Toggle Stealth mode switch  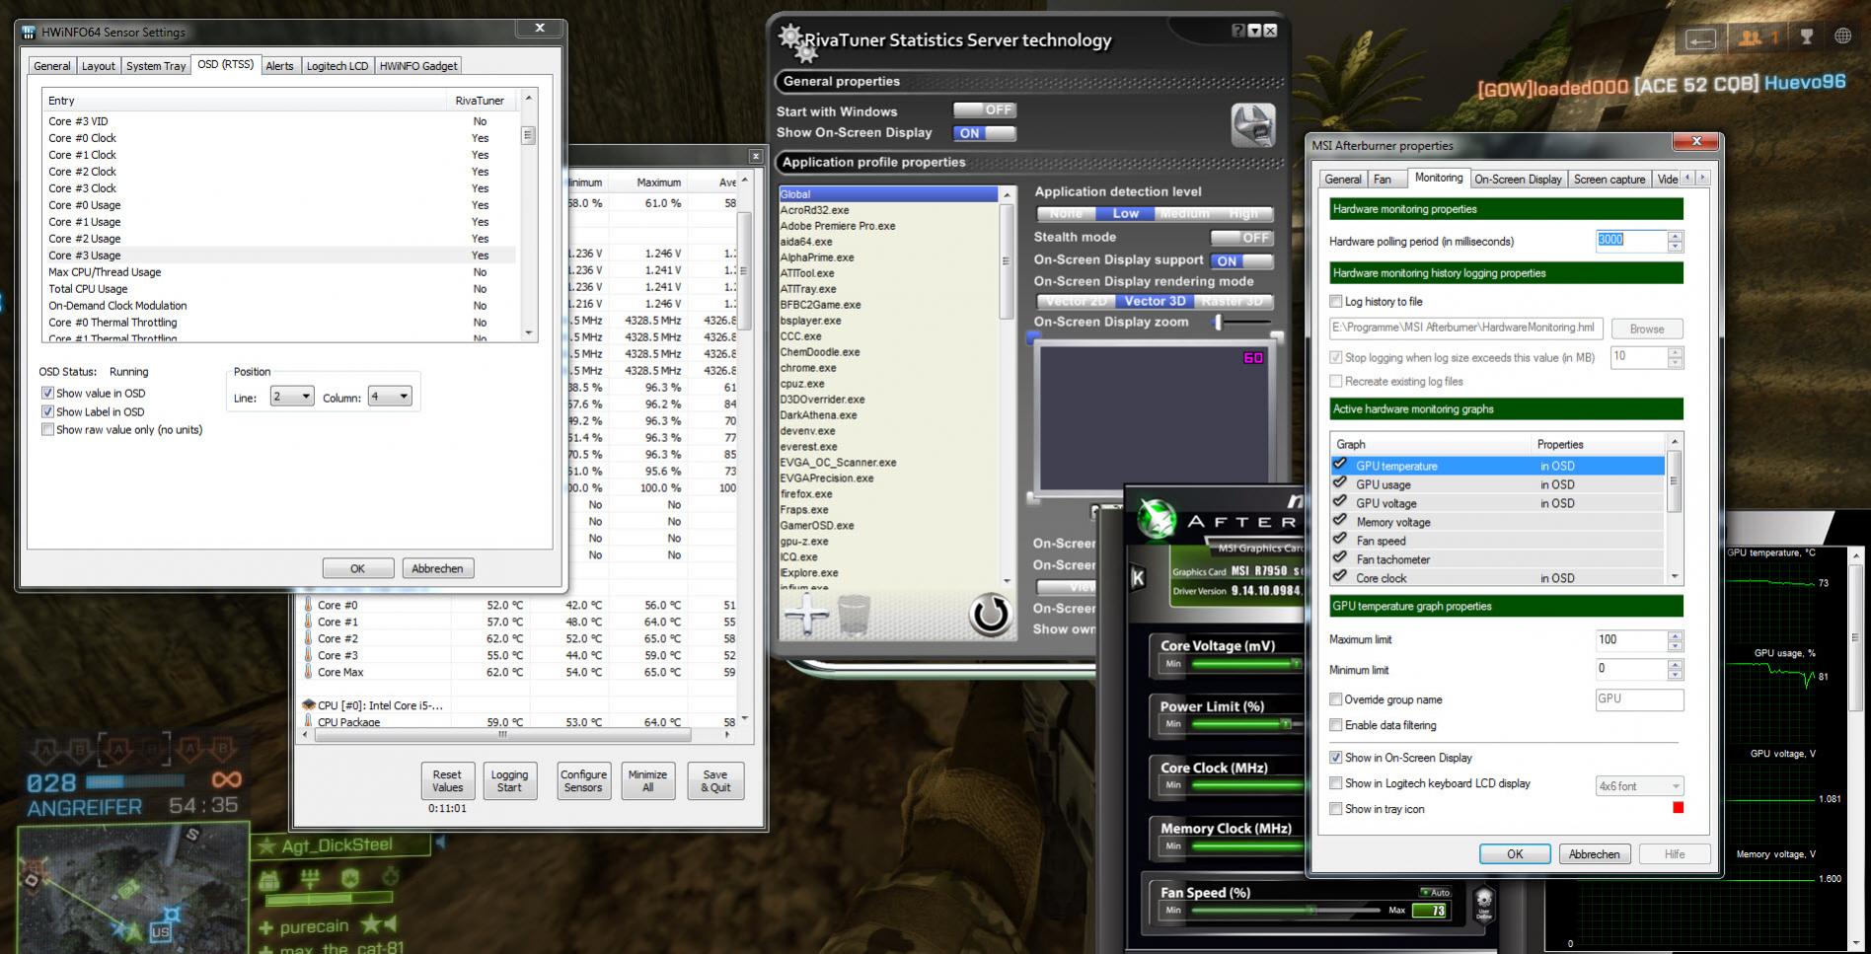[x=1241, y=238]
